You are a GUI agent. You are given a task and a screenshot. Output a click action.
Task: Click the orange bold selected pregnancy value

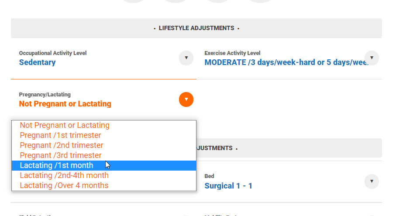pos(65,104)
